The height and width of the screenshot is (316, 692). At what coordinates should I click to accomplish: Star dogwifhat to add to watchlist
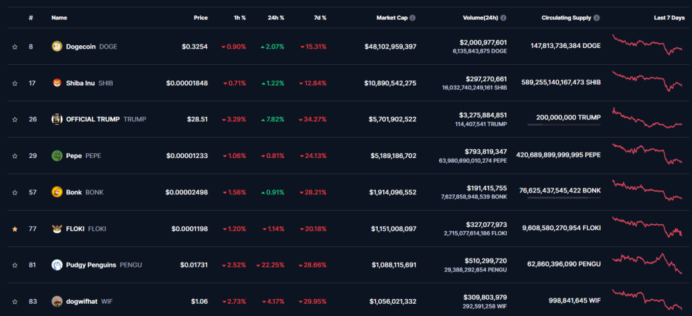(x=15, y=301)
